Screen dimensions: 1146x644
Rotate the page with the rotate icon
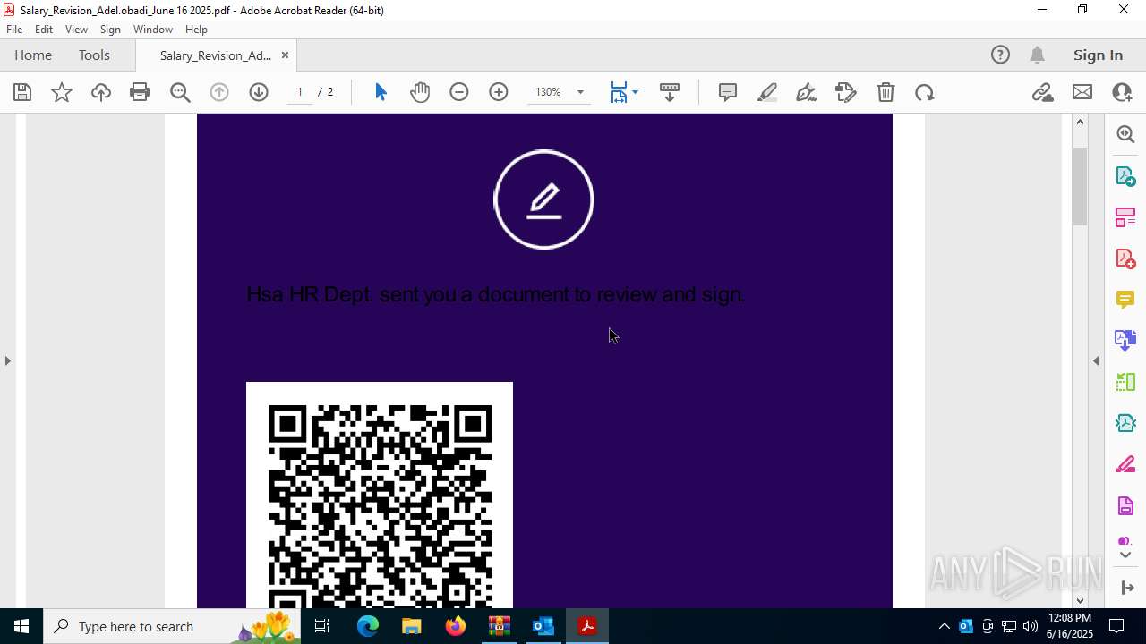click(925, 92)
